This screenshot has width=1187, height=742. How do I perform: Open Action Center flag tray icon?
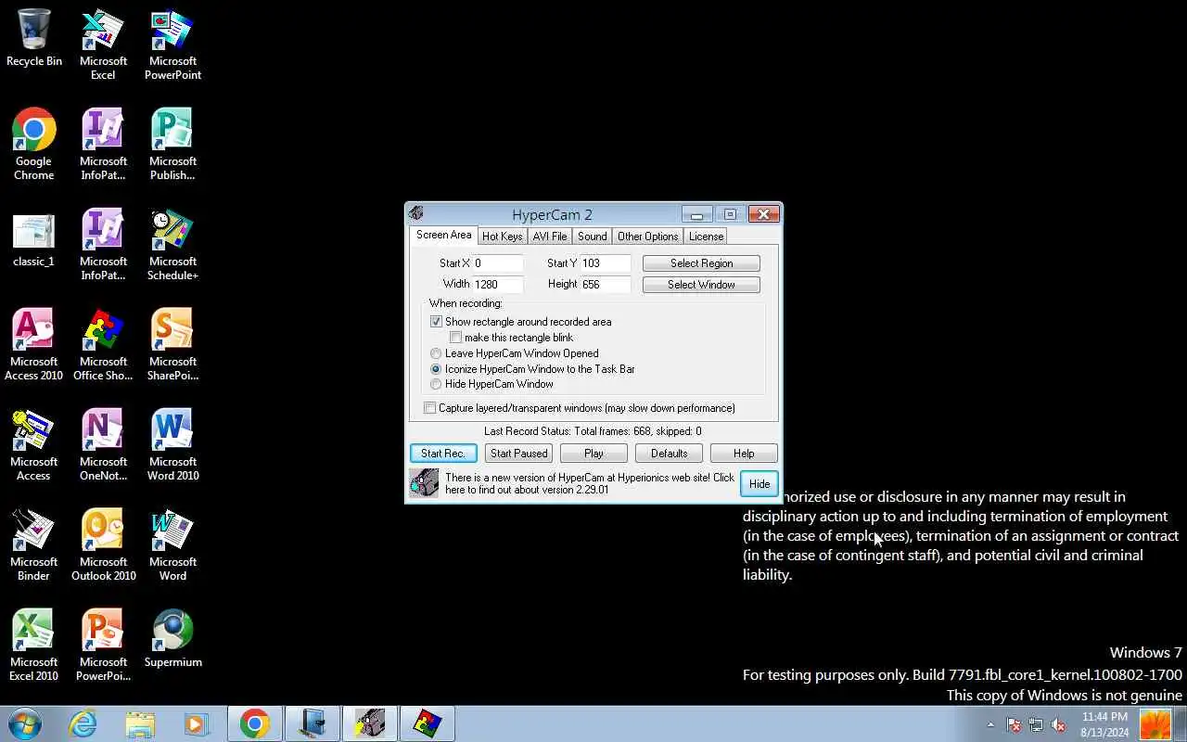(x=1014, y=724)
